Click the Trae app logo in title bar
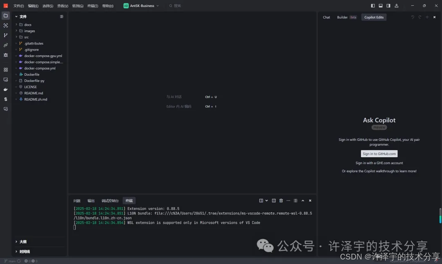The width and height of the screenshot is (442, 264). (x=6, y=6)
